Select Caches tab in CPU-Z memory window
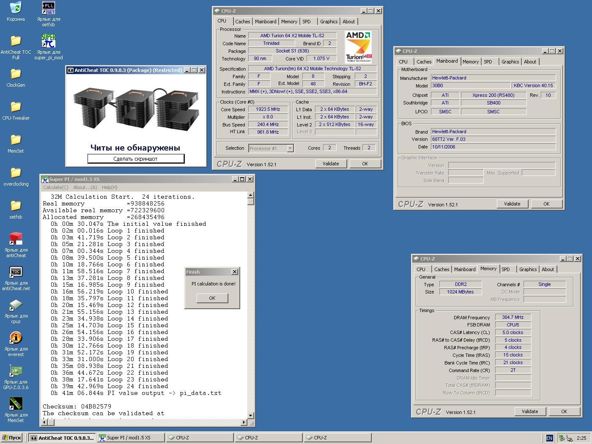Viewport: 592px width, 444px height. click(x=441, y=269)
